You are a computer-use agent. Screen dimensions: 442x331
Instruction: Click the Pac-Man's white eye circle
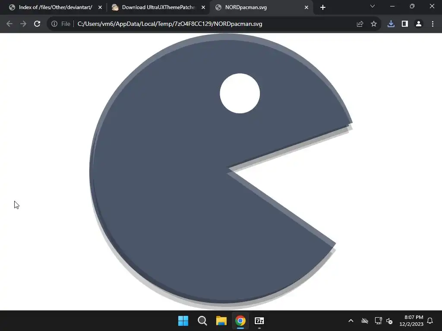pos(240,94)
